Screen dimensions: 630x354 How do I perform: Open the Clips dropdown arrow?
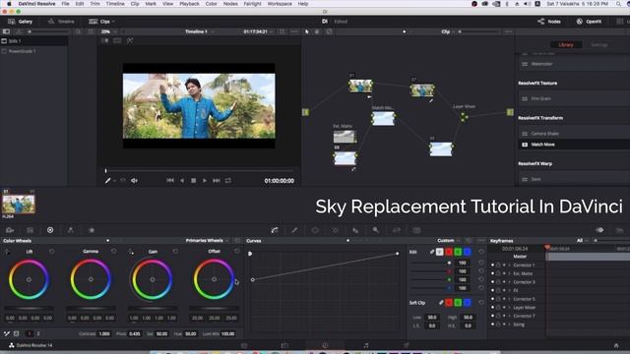click(114, 22)
